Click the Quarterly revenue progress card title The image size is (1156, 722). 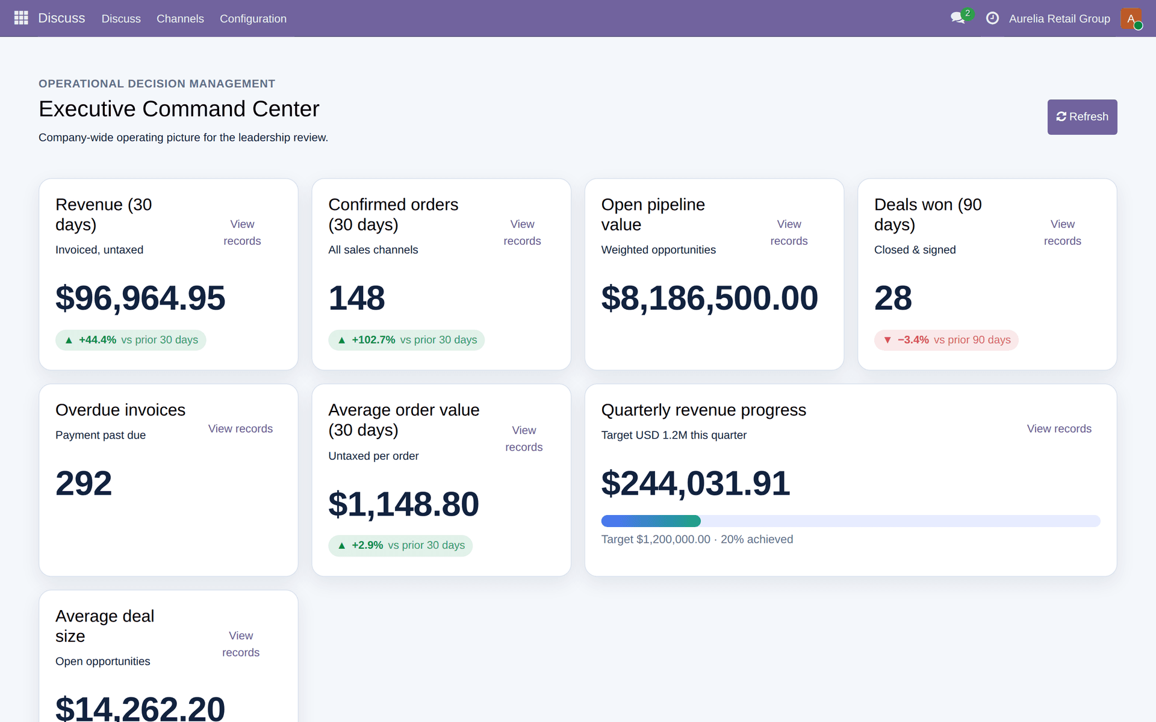click(703, 410)
